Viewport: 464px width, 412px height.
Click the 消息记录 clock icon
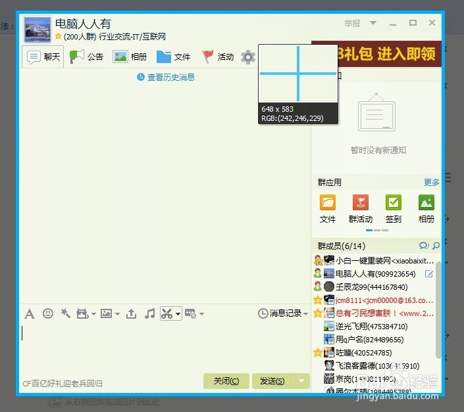coord(263,313)
